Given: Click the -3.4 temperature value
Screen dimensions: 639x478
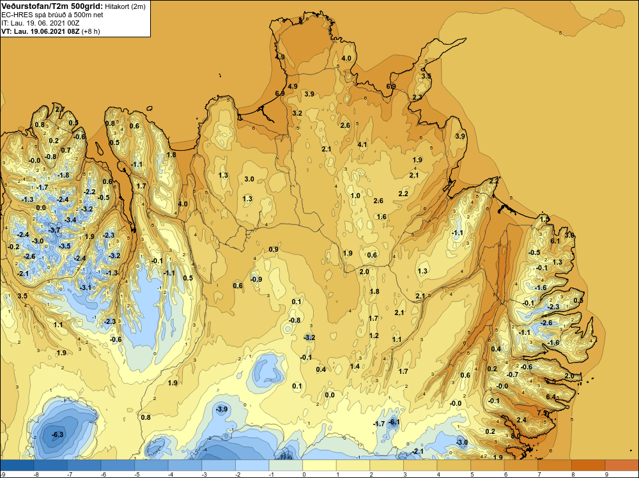Looking at the screenshot, I should click(x=70, y=220).
